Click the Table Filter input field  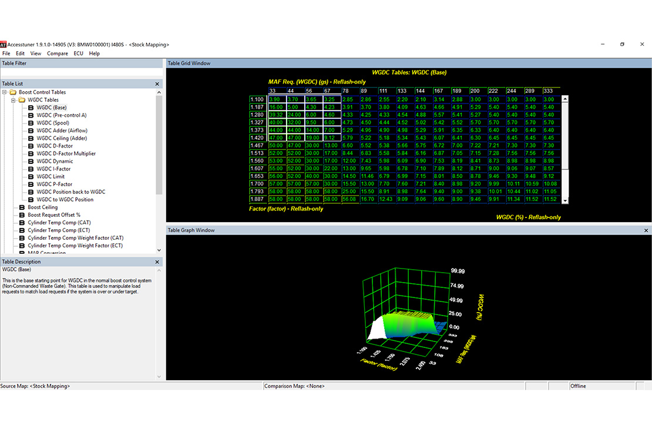click(81, 73)
